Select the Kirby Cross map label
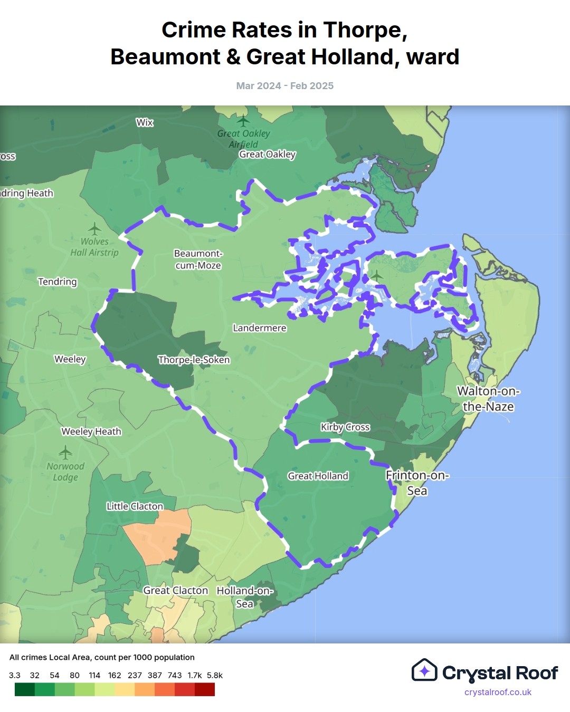Screen dimensions: 570x712 (x=345, y=427)
